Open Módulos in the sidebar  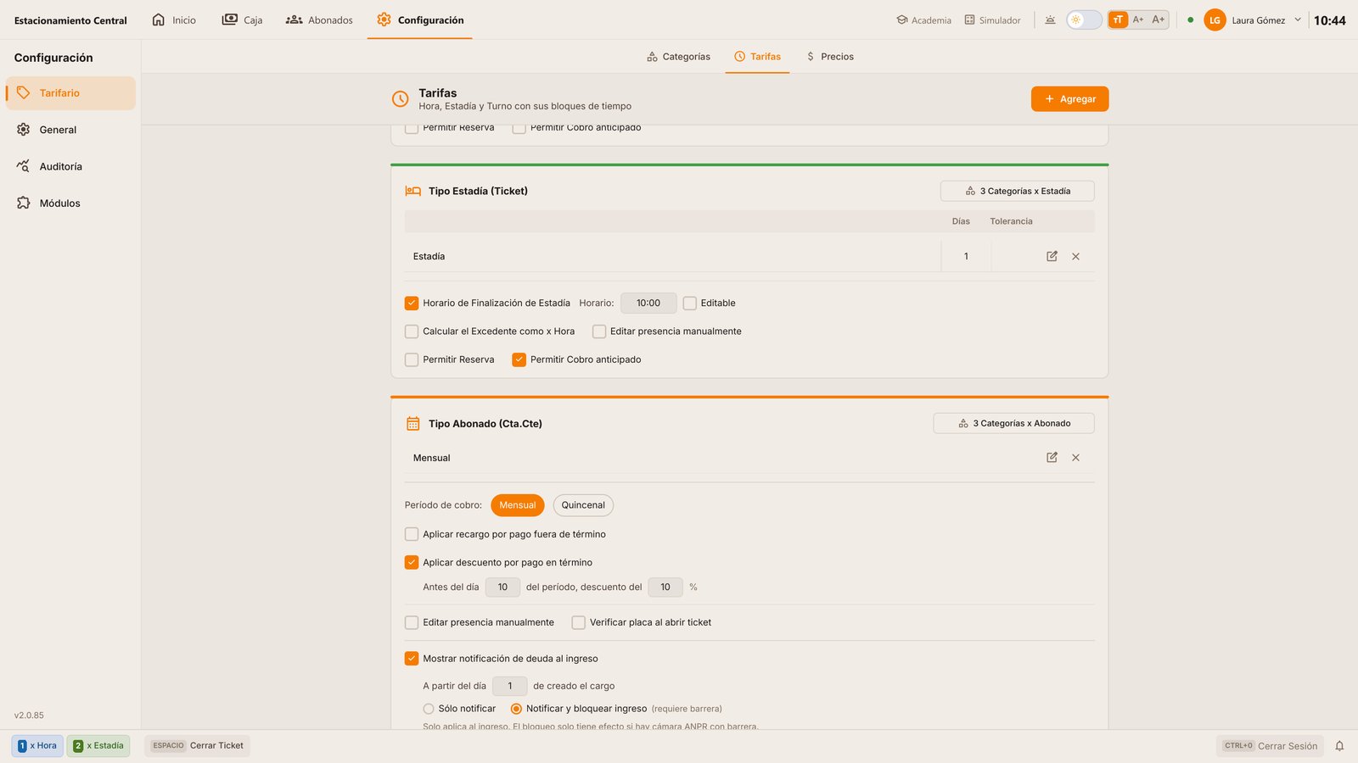70,203
